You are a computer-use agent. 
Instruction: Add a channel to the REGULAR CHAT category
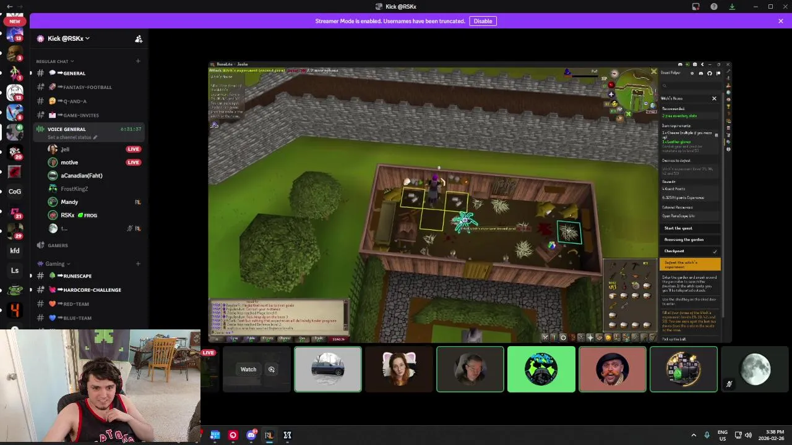click(138, 61)
